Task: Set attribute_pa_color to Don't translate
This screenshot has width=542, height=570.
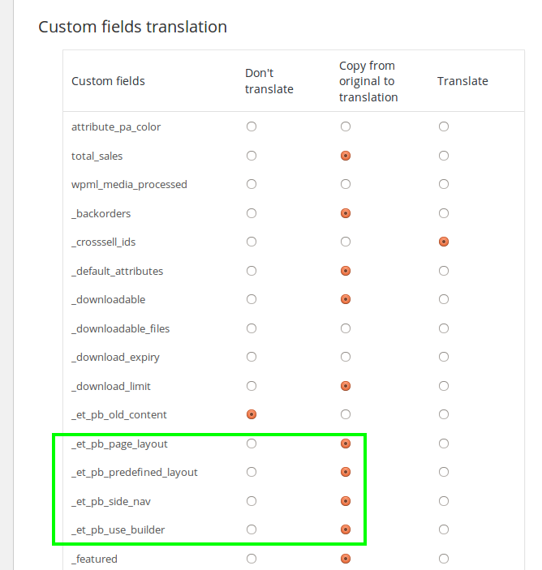Action: coord(252,126)
